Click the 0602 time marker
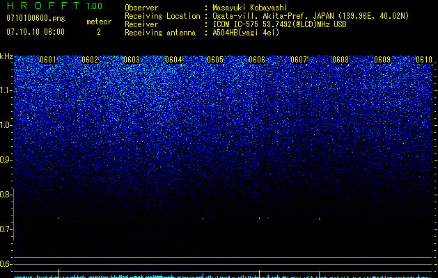438x278 pixels. click(90, 60)
